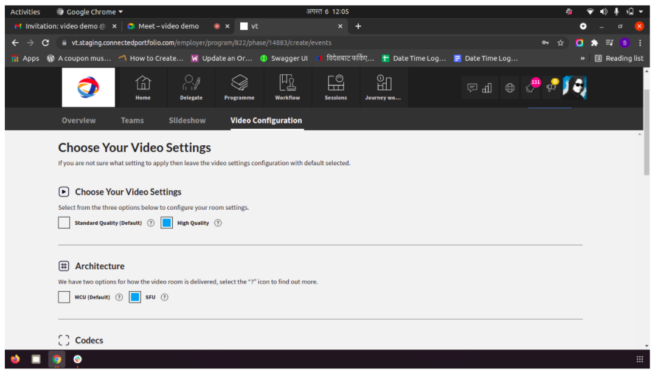Open notifications with the 131 badge
The width and height of the screenshot is (655, 375).
tap(532, 86)
